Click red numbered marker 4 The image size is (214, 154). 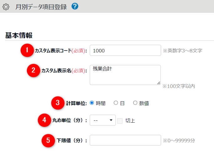[44, 120]
